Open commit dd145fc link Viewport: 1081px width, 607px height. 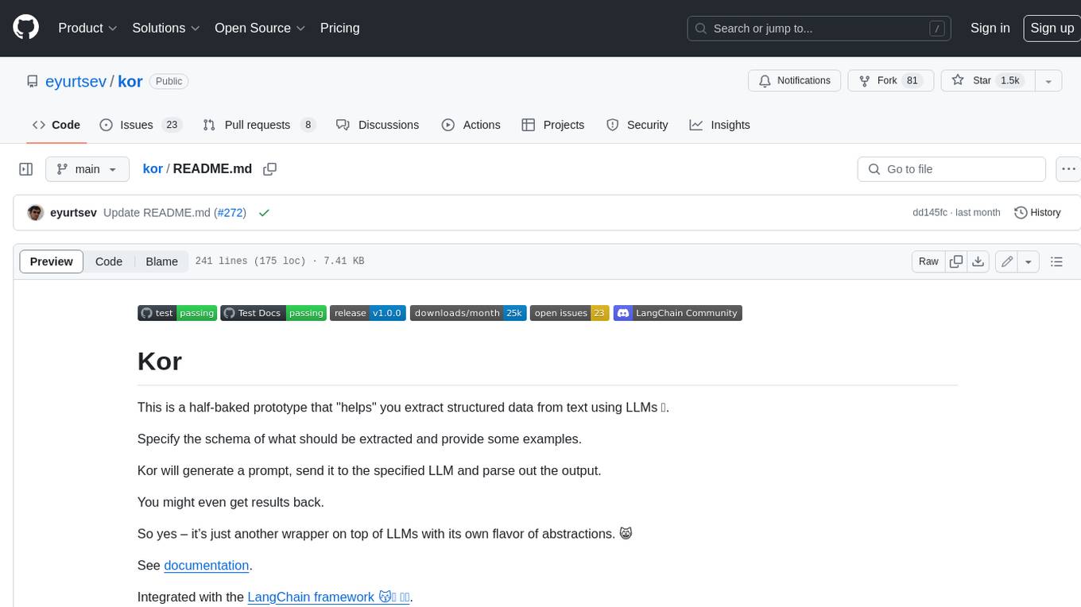pos(930,213)
